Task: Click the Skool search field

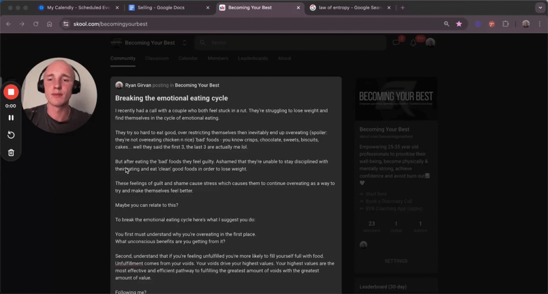Action: tap(291, 43)
